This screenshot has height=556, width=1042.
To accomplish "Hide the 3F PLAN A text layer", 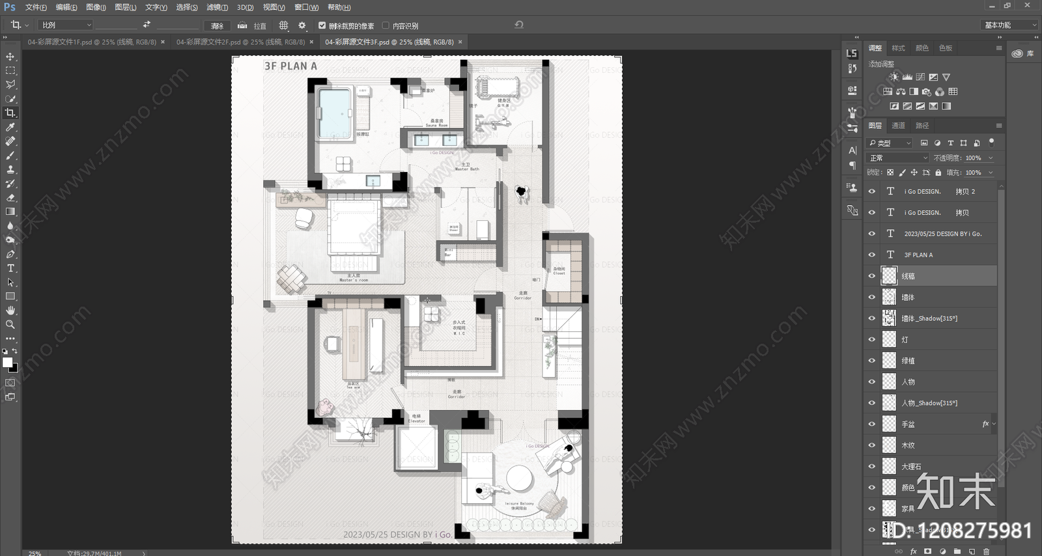I will pos(872,255).
